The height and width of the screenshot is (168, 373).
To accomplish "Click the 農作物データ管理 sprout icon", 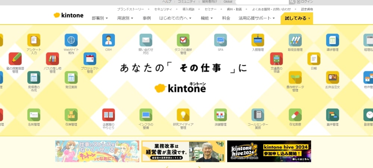I will (x=295, y=77).
